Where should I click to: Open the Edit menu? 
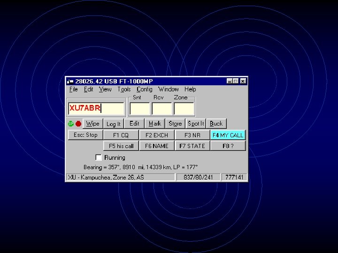(88, 89)
